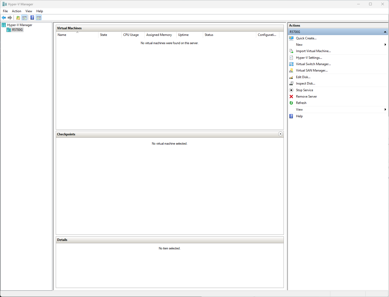Image resolution: width=389 pixels, height=297 pixels.
Task: Click the R5700G server icon in tree
Action: (x=9, y=30)
